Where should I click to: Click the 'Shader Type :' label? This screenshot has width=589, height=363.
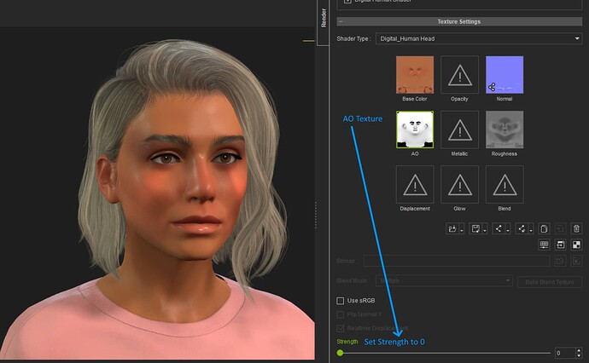(x=354, y=38)
